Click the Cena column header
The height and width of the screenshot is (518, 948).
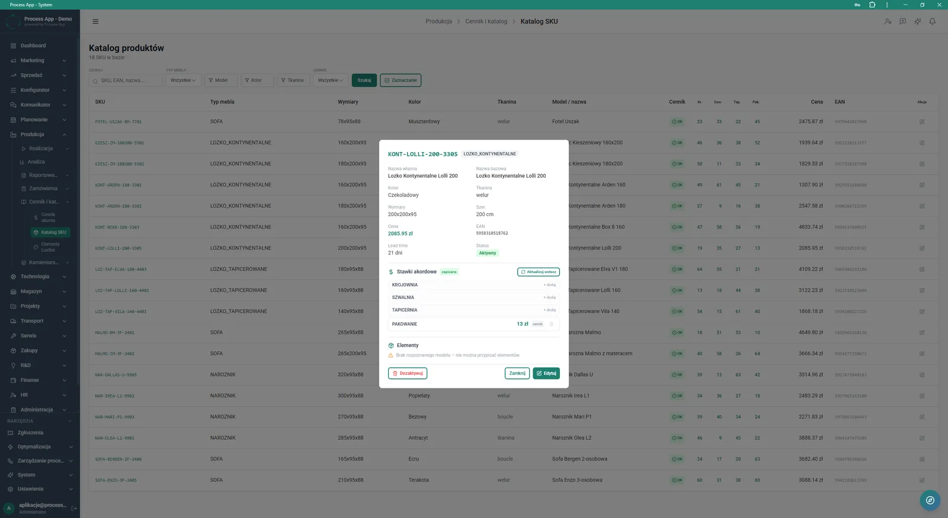point(816,102)
